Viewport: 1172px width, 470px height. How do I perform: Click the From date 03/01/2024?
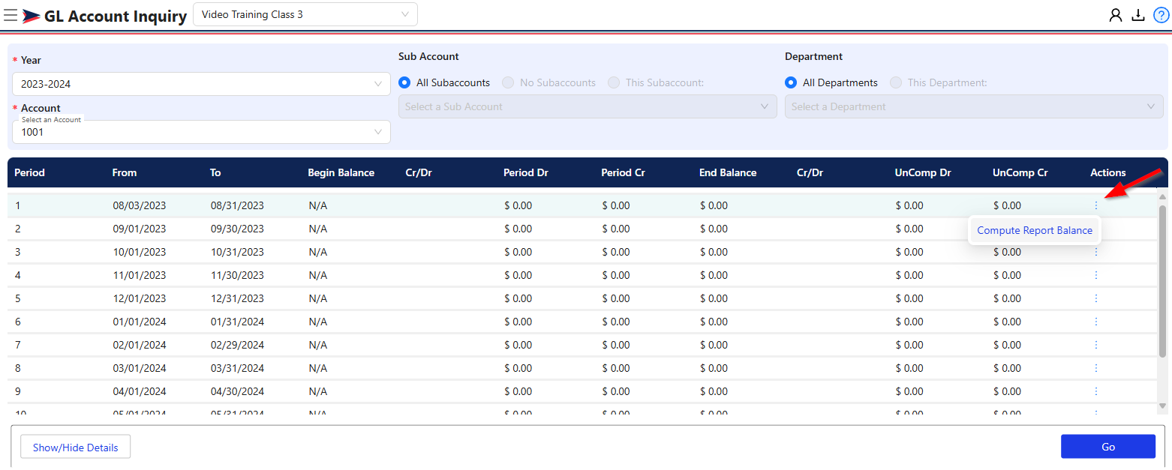(x=140, y=368)
